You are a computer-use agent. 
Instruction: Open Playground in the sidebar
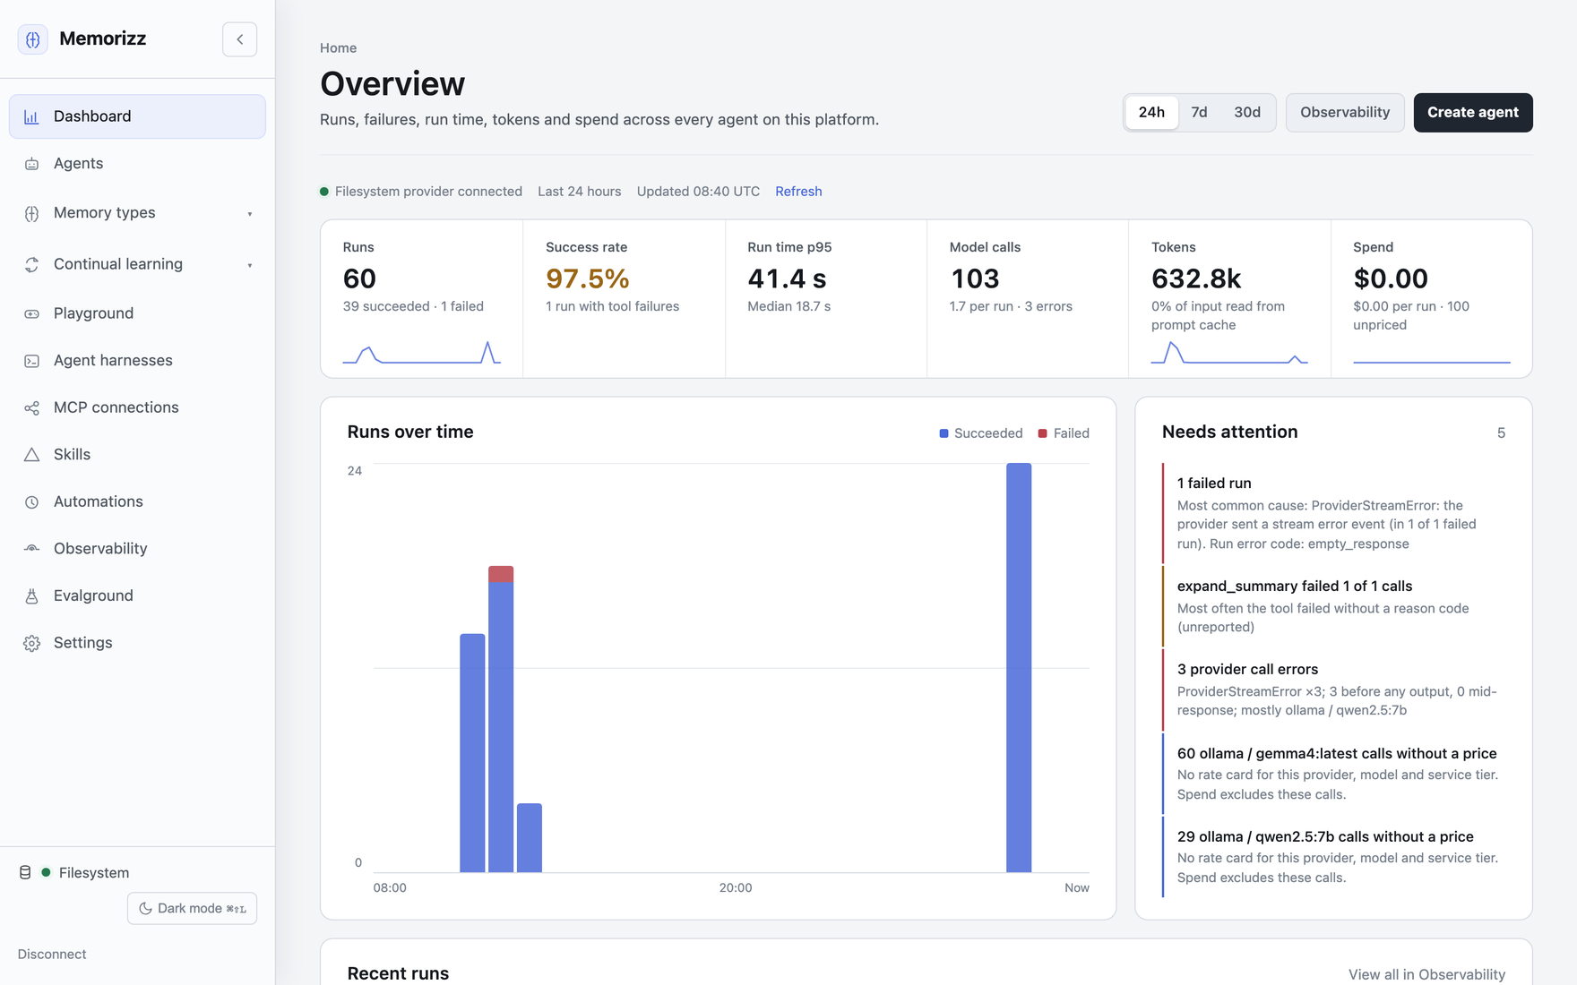point(137,313)
